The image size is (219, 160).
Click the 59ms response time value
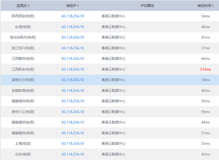click(205, 112)
